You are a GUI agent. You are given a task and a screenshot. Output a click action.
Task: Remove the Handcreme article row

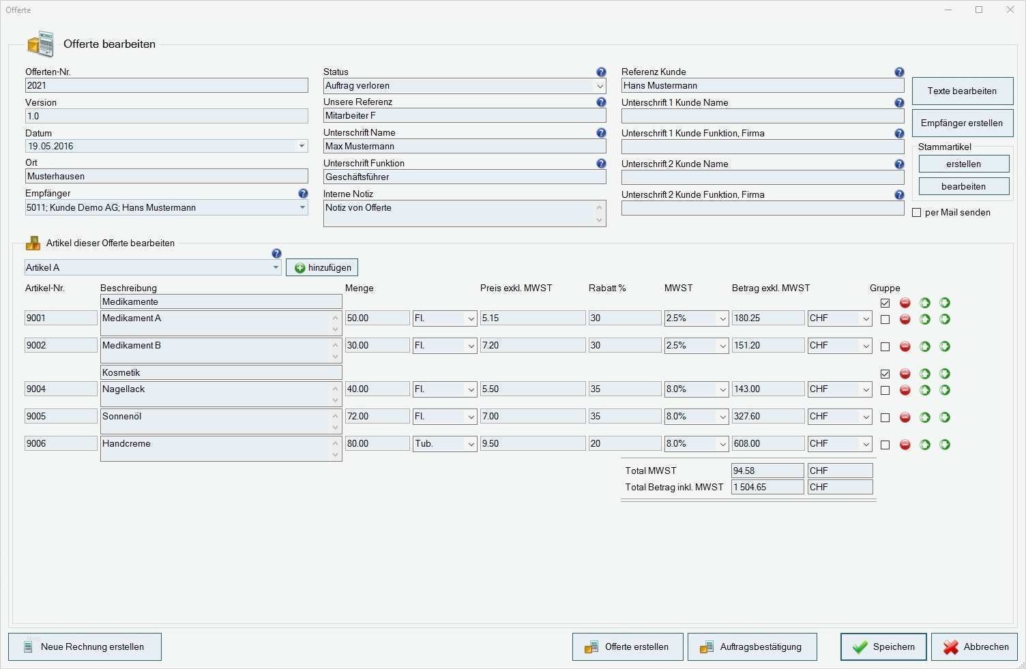pyautogui.click(x=905, y=445)
